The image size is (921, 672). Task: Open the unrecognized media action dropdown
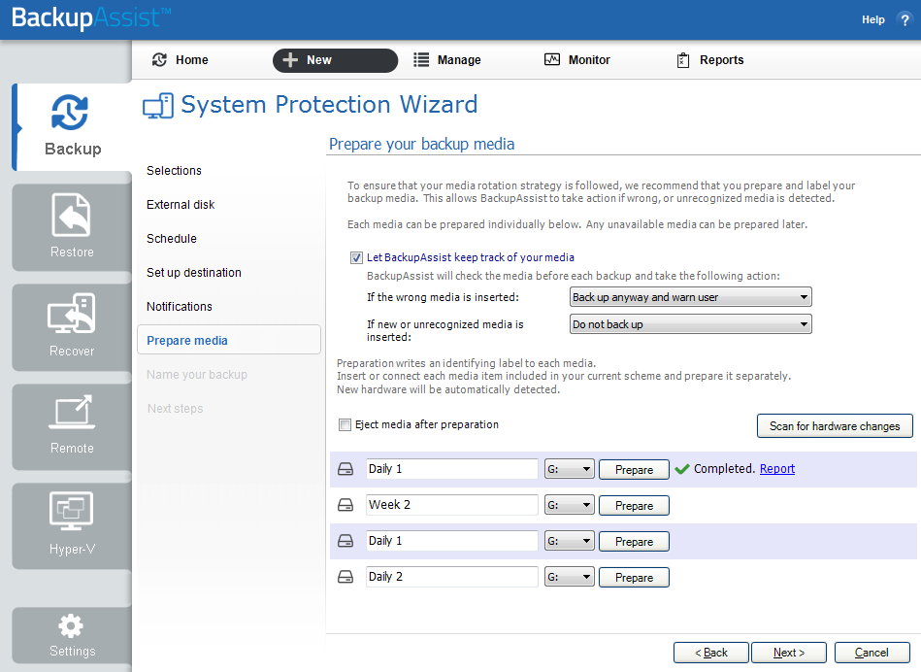pyautogui.click(x=691, y=324)
